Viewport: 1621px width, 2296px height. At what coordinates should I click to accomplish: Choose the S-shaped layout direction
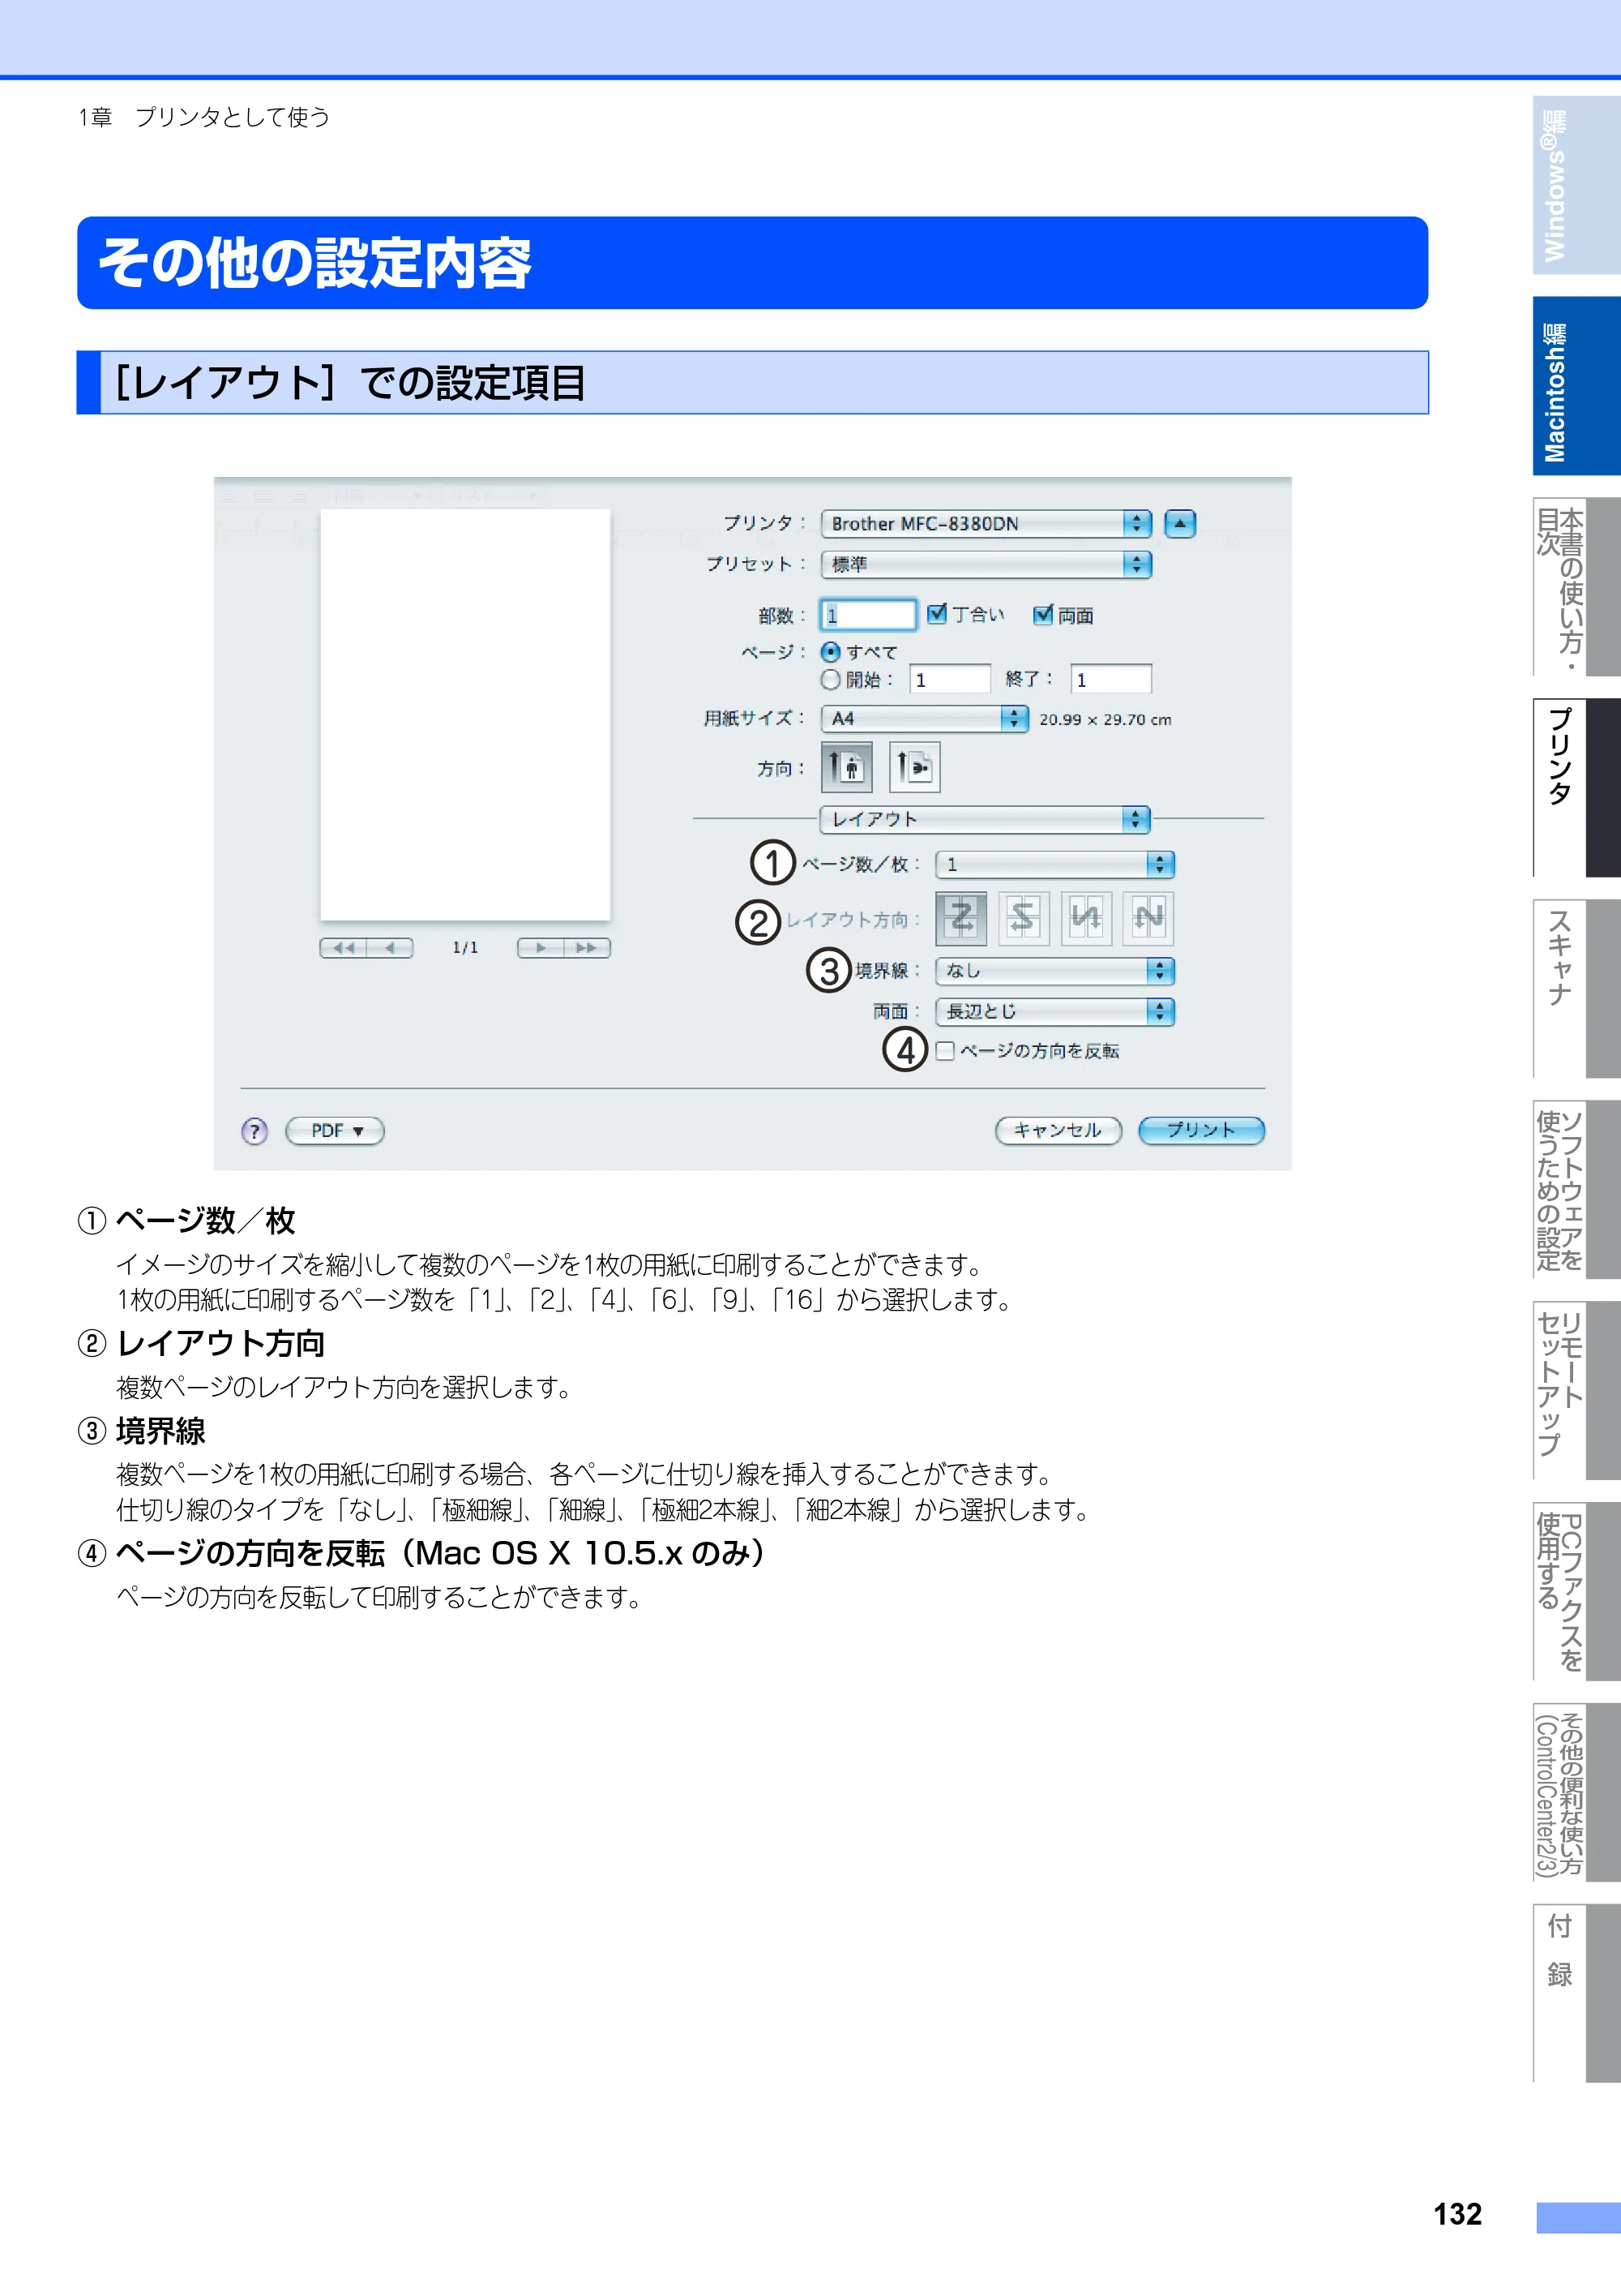coord(1024,918)
